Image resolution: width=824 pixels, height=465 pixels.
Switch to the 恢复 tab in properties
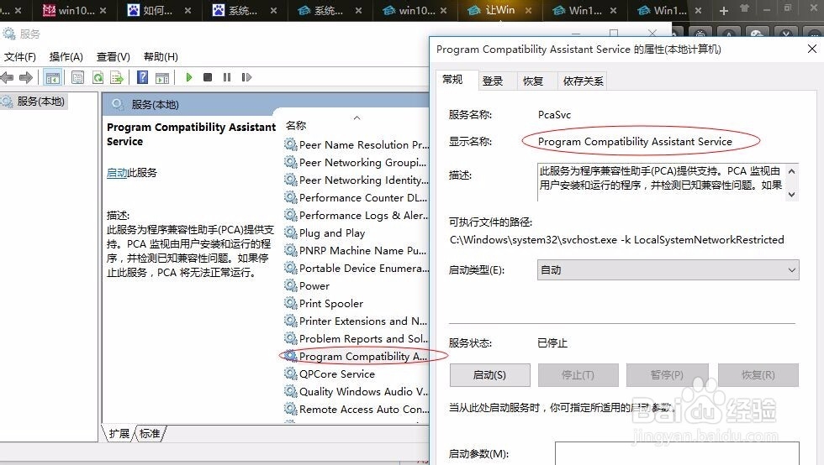coord(533,81)
